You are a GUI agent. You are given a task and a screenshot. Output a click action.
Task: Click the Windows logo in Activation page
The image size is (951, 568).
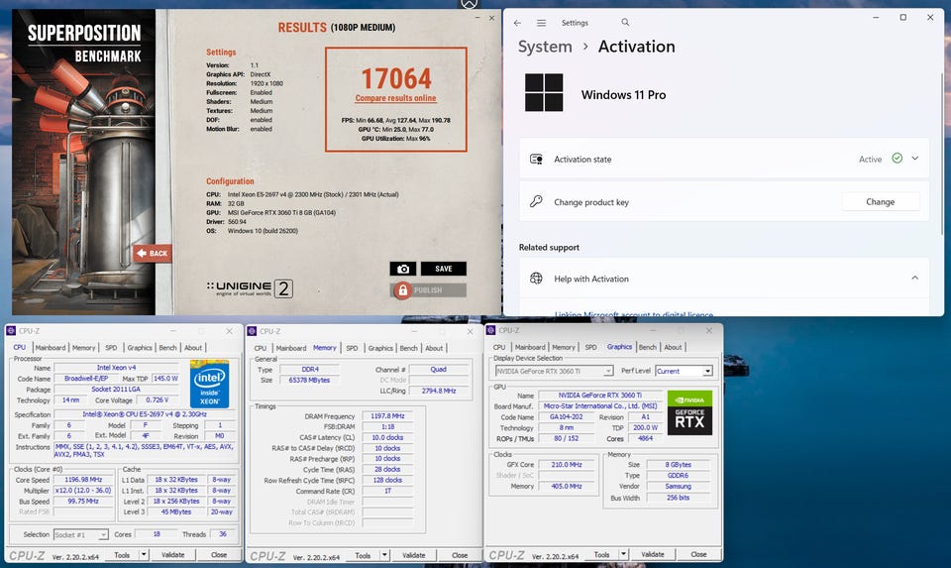544,92
